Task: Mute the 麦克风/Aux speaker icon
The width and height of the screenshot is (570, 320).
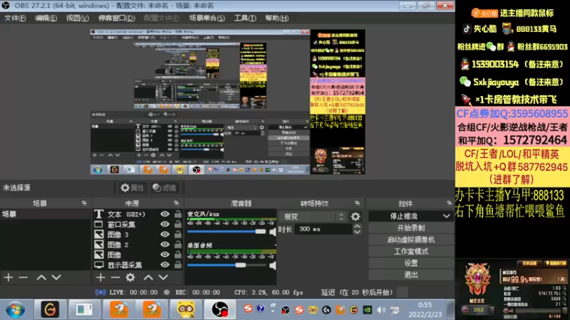Action: click(x=272, y=232)
